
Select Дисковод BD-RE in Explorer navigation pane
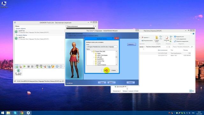[120, 87]
